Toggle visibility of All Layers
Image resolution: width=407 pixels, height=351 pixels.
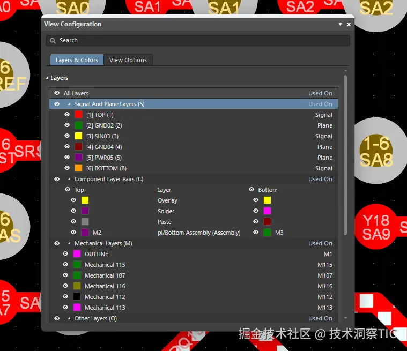(57, 93)
